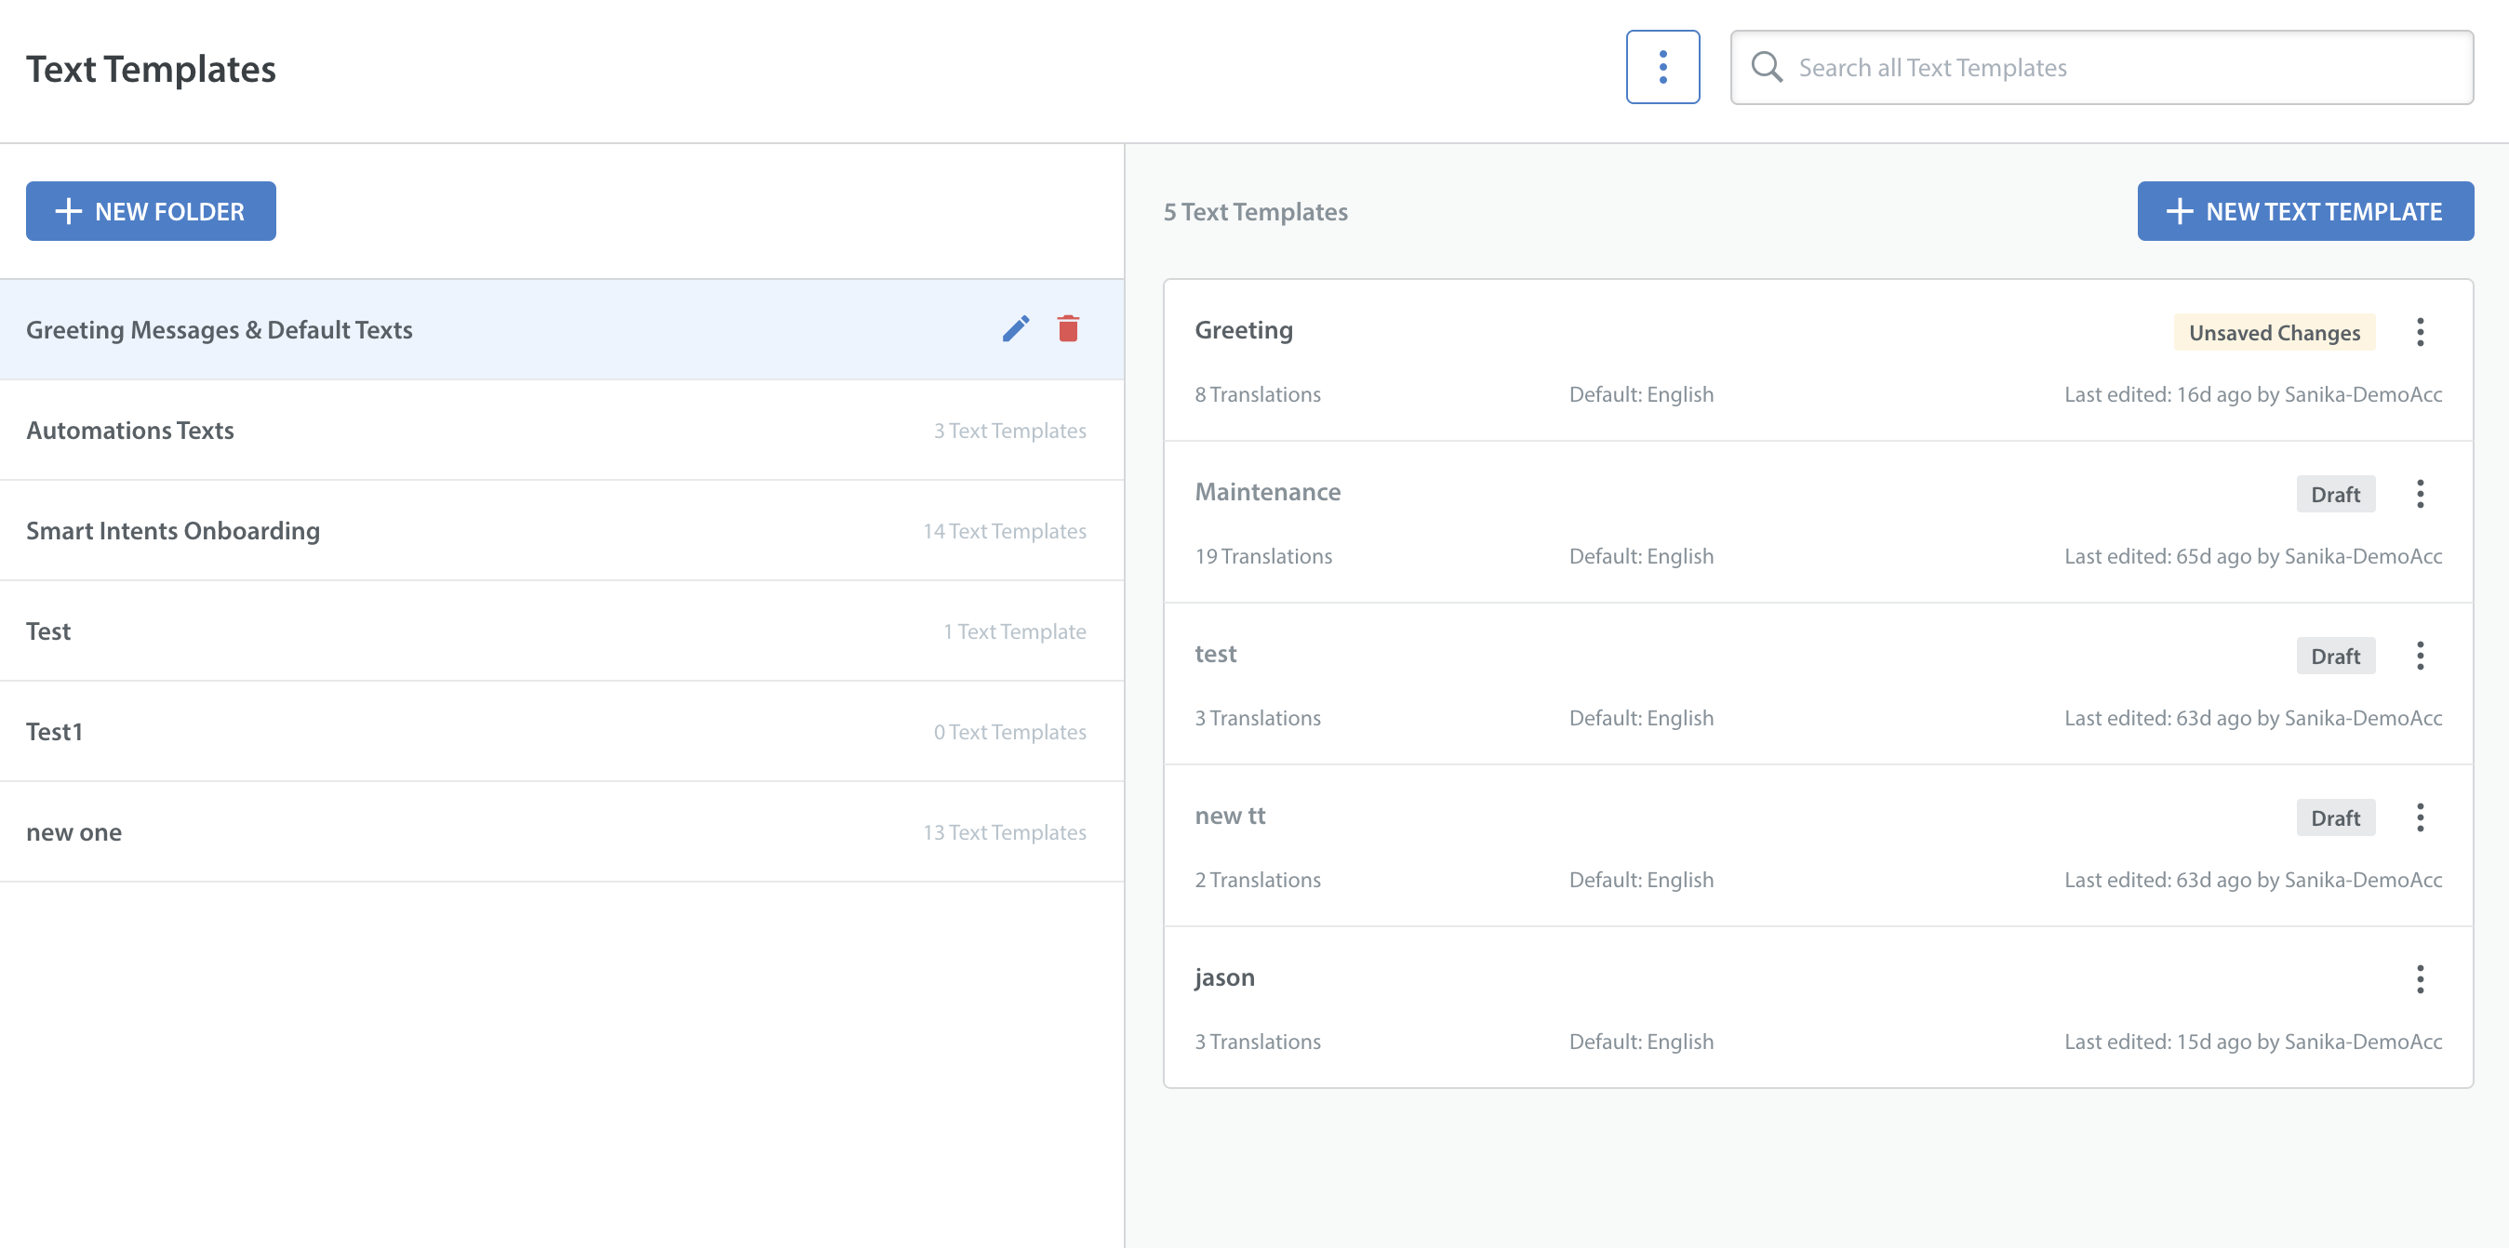Open three-dot options for the jason template
This screenshot has height=1248, width=2509.
(x=2420, y=978)
